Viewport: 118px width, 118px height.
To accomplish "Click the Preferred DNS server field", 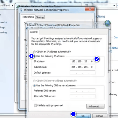I will click(83, 91).
